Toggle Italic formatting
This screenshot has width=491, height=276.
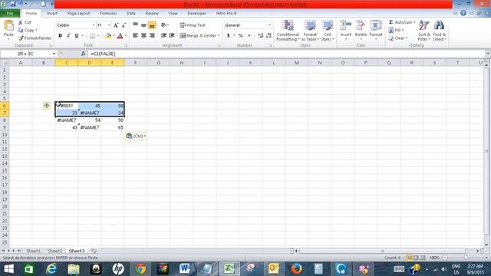pos(68,36)
